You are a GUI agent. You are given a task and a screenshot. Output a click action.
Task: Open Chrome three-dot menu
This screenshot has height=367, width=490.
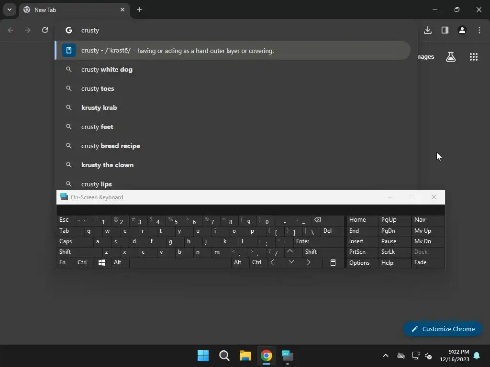(x=479, y=30)
